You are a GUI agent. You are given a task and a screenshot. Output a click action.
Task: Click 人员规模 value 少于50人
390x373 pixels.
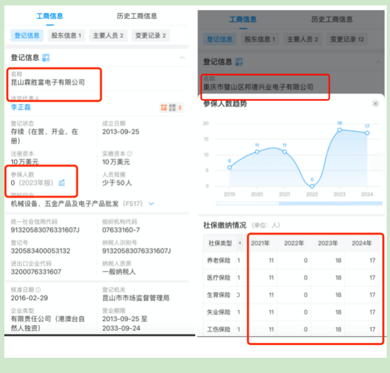[117, 183]
